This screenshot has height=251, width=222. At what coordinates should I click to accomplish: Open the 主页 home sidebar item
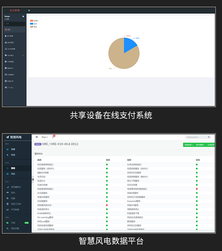pos(9,30)
